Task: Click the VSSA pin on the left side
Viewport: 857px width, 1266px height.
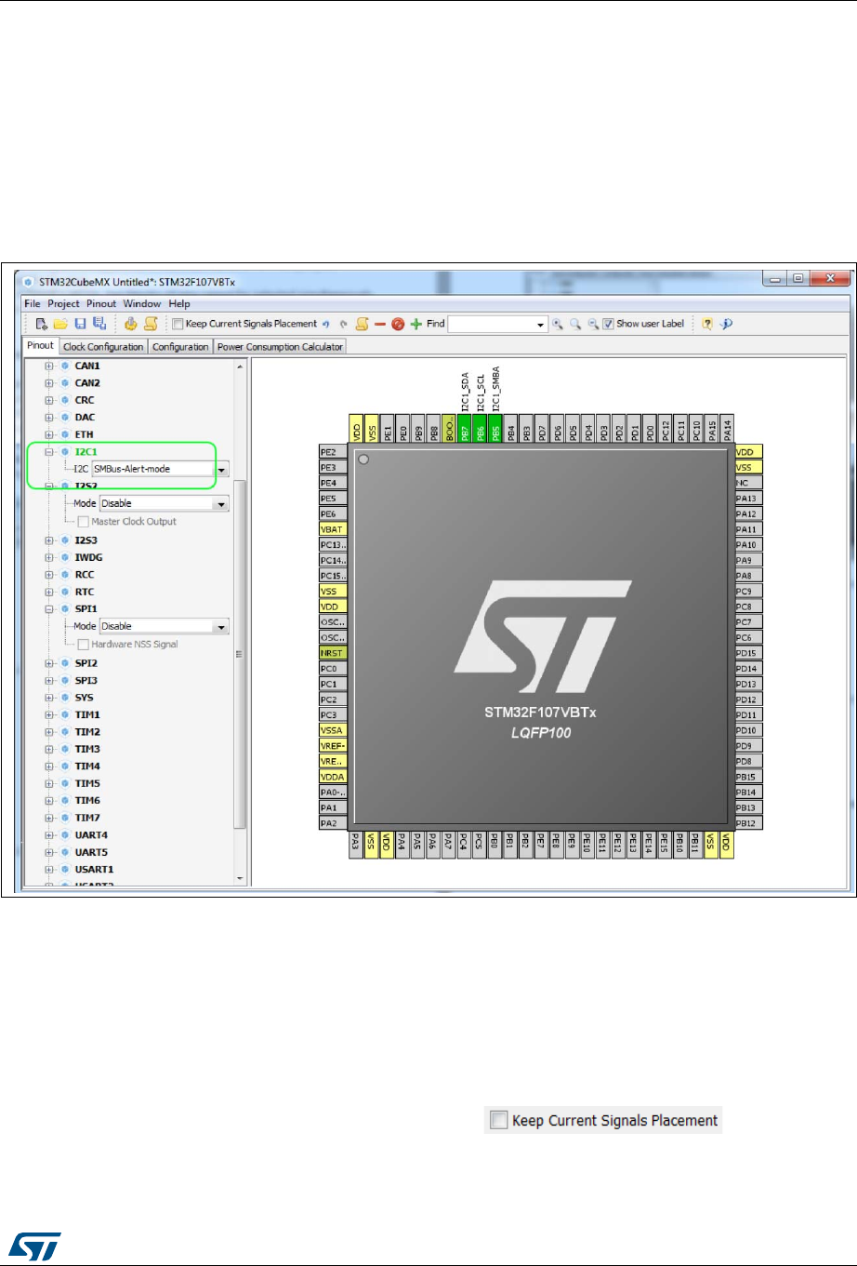Action: (333, 730)
